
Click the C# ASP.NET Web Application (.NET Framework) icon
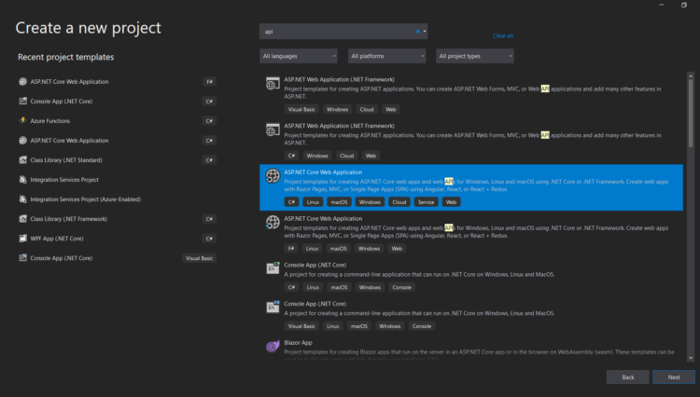[x=273, y=130]
